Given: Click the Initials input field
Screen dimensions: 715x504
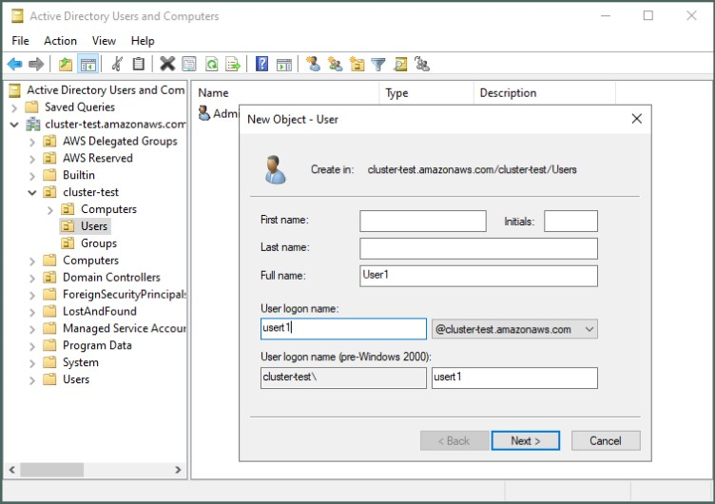Looking at the screenshot, I should click(570, 221).
